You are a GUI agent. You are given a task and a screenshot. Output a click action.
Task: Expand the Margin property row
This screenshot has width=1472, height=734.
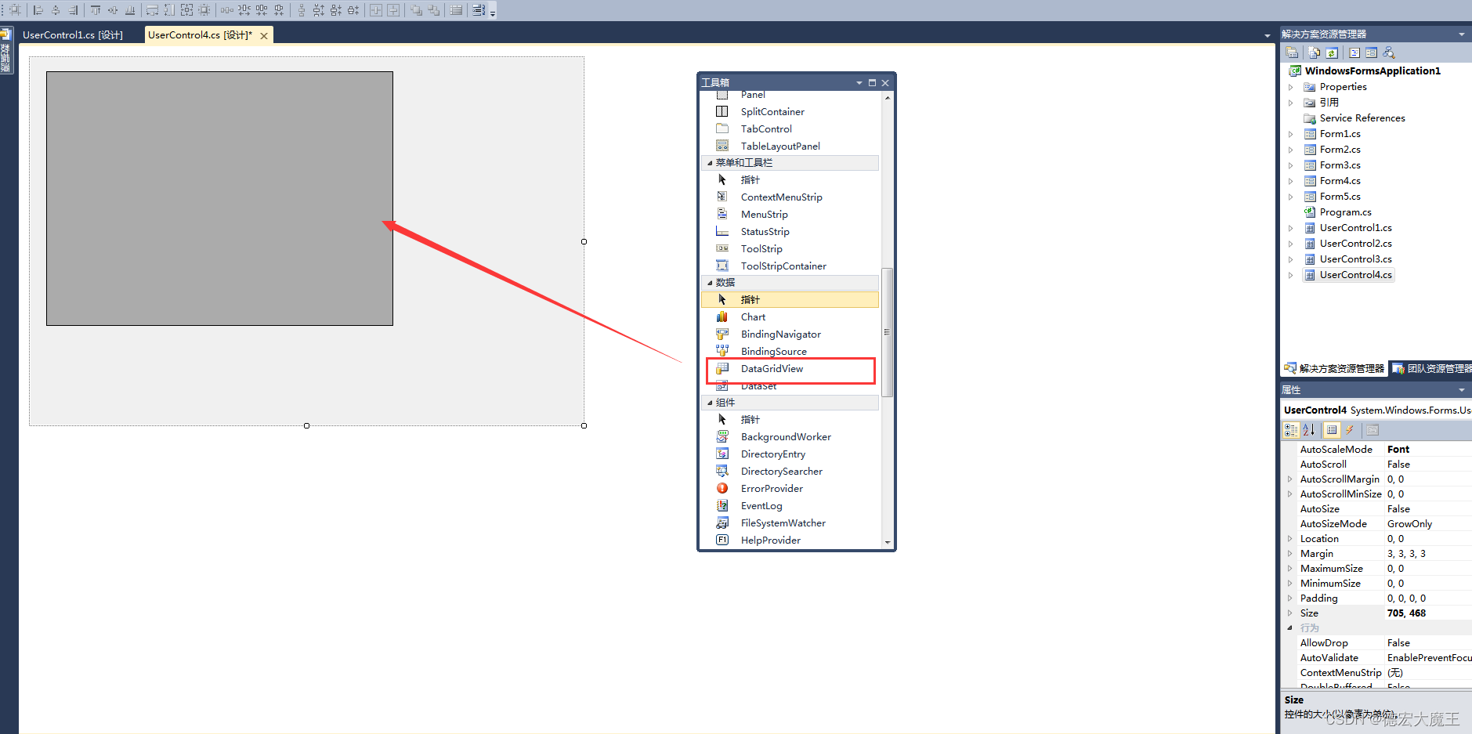coord(1290,554)
